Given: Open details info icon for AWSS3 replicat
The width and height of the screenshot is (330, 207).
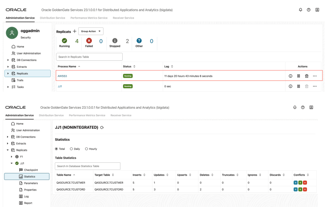Looking at the screenshot, I should tap(291, 76).
